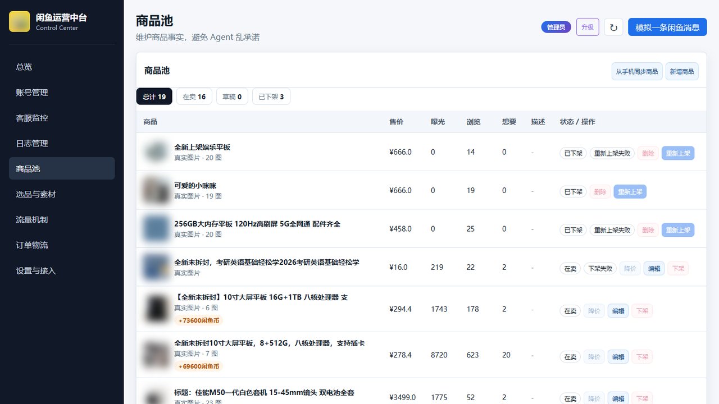Viewport: 719px width, 404px height.
Task: Click 下架 for 考研英语基础轻松学 product
Action: (678, 268)
